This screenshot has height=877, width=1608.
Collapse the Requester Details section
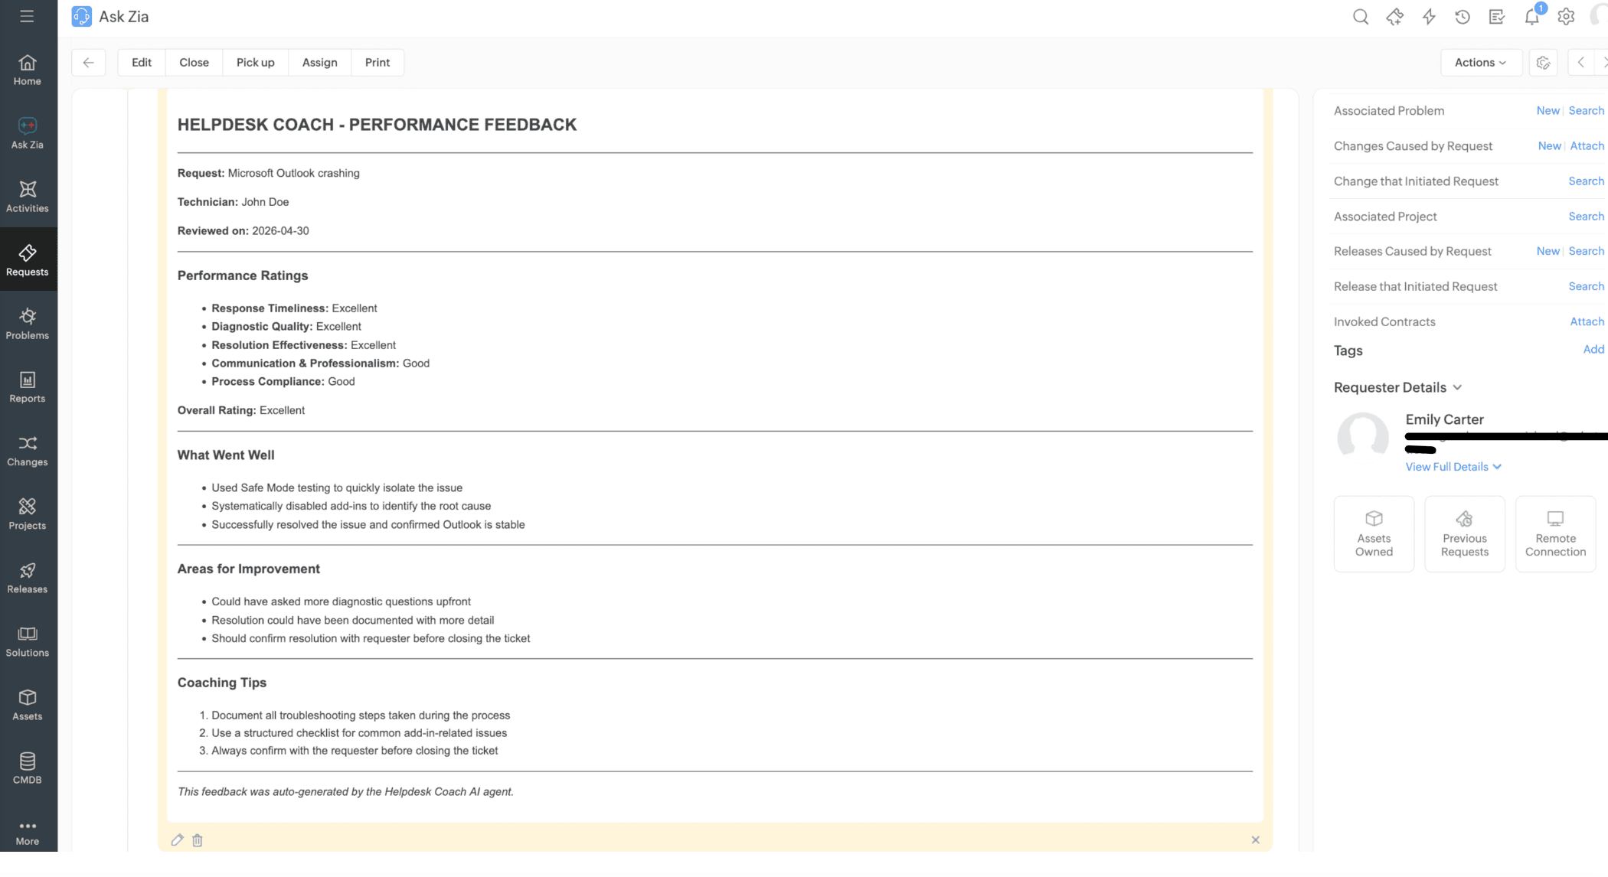(1457, 387)
